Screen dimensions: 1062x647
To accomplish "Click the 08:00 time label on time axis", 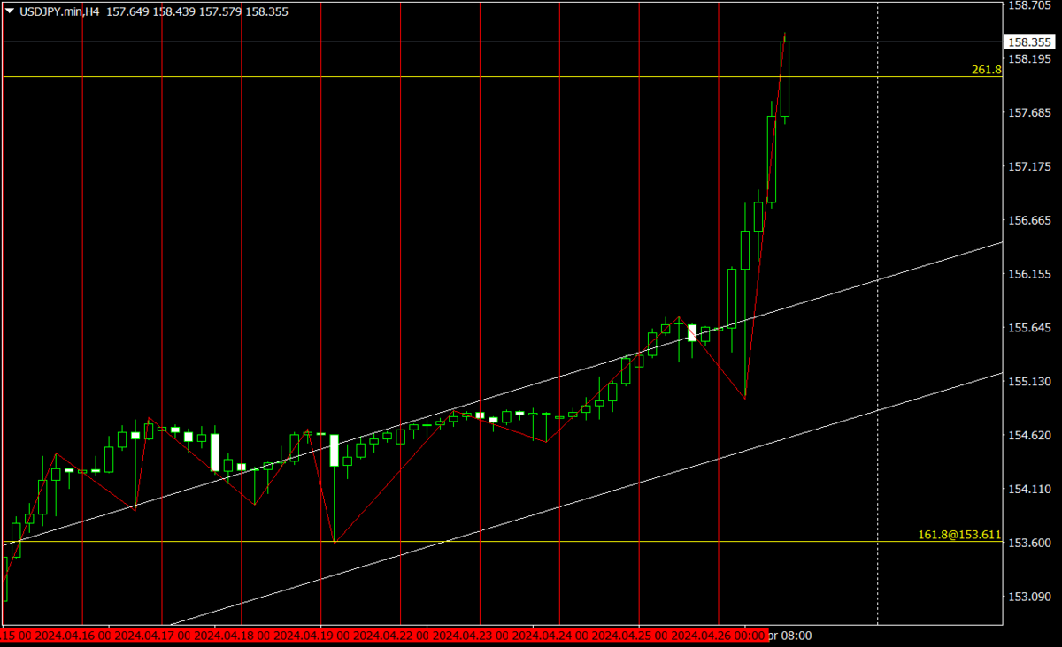I will (x=796, y=636).
